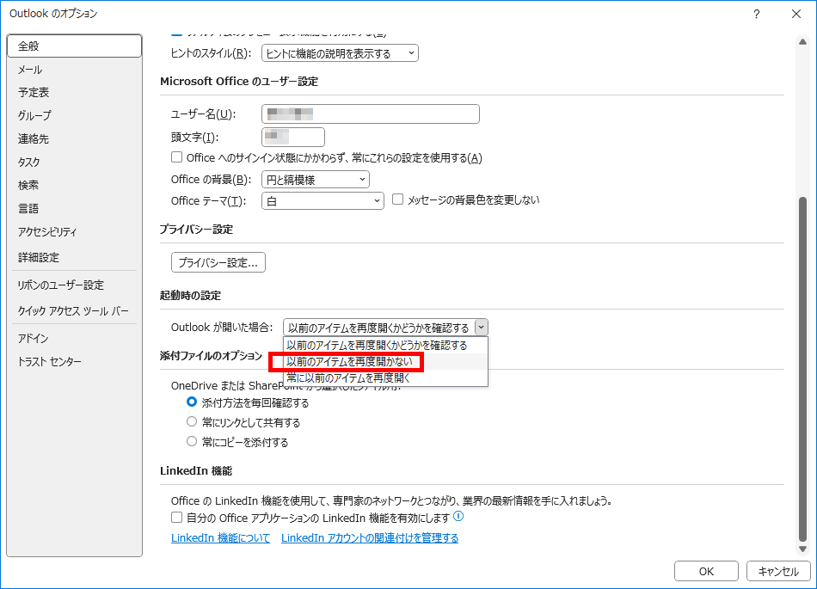Open the 詳細設定 category
Image resolution: width=817 pixels, height=589 pixels.
coord(75,257)
